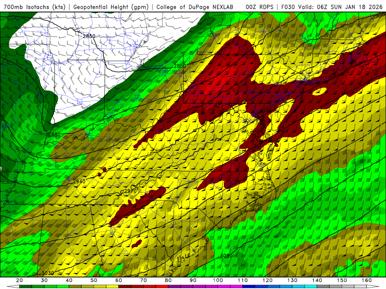Image resolution: width=386 pixels, height=289 pixels.
Task: Click the 'Geopotential Height (gpm)' title text
Action: coord(111,7)
